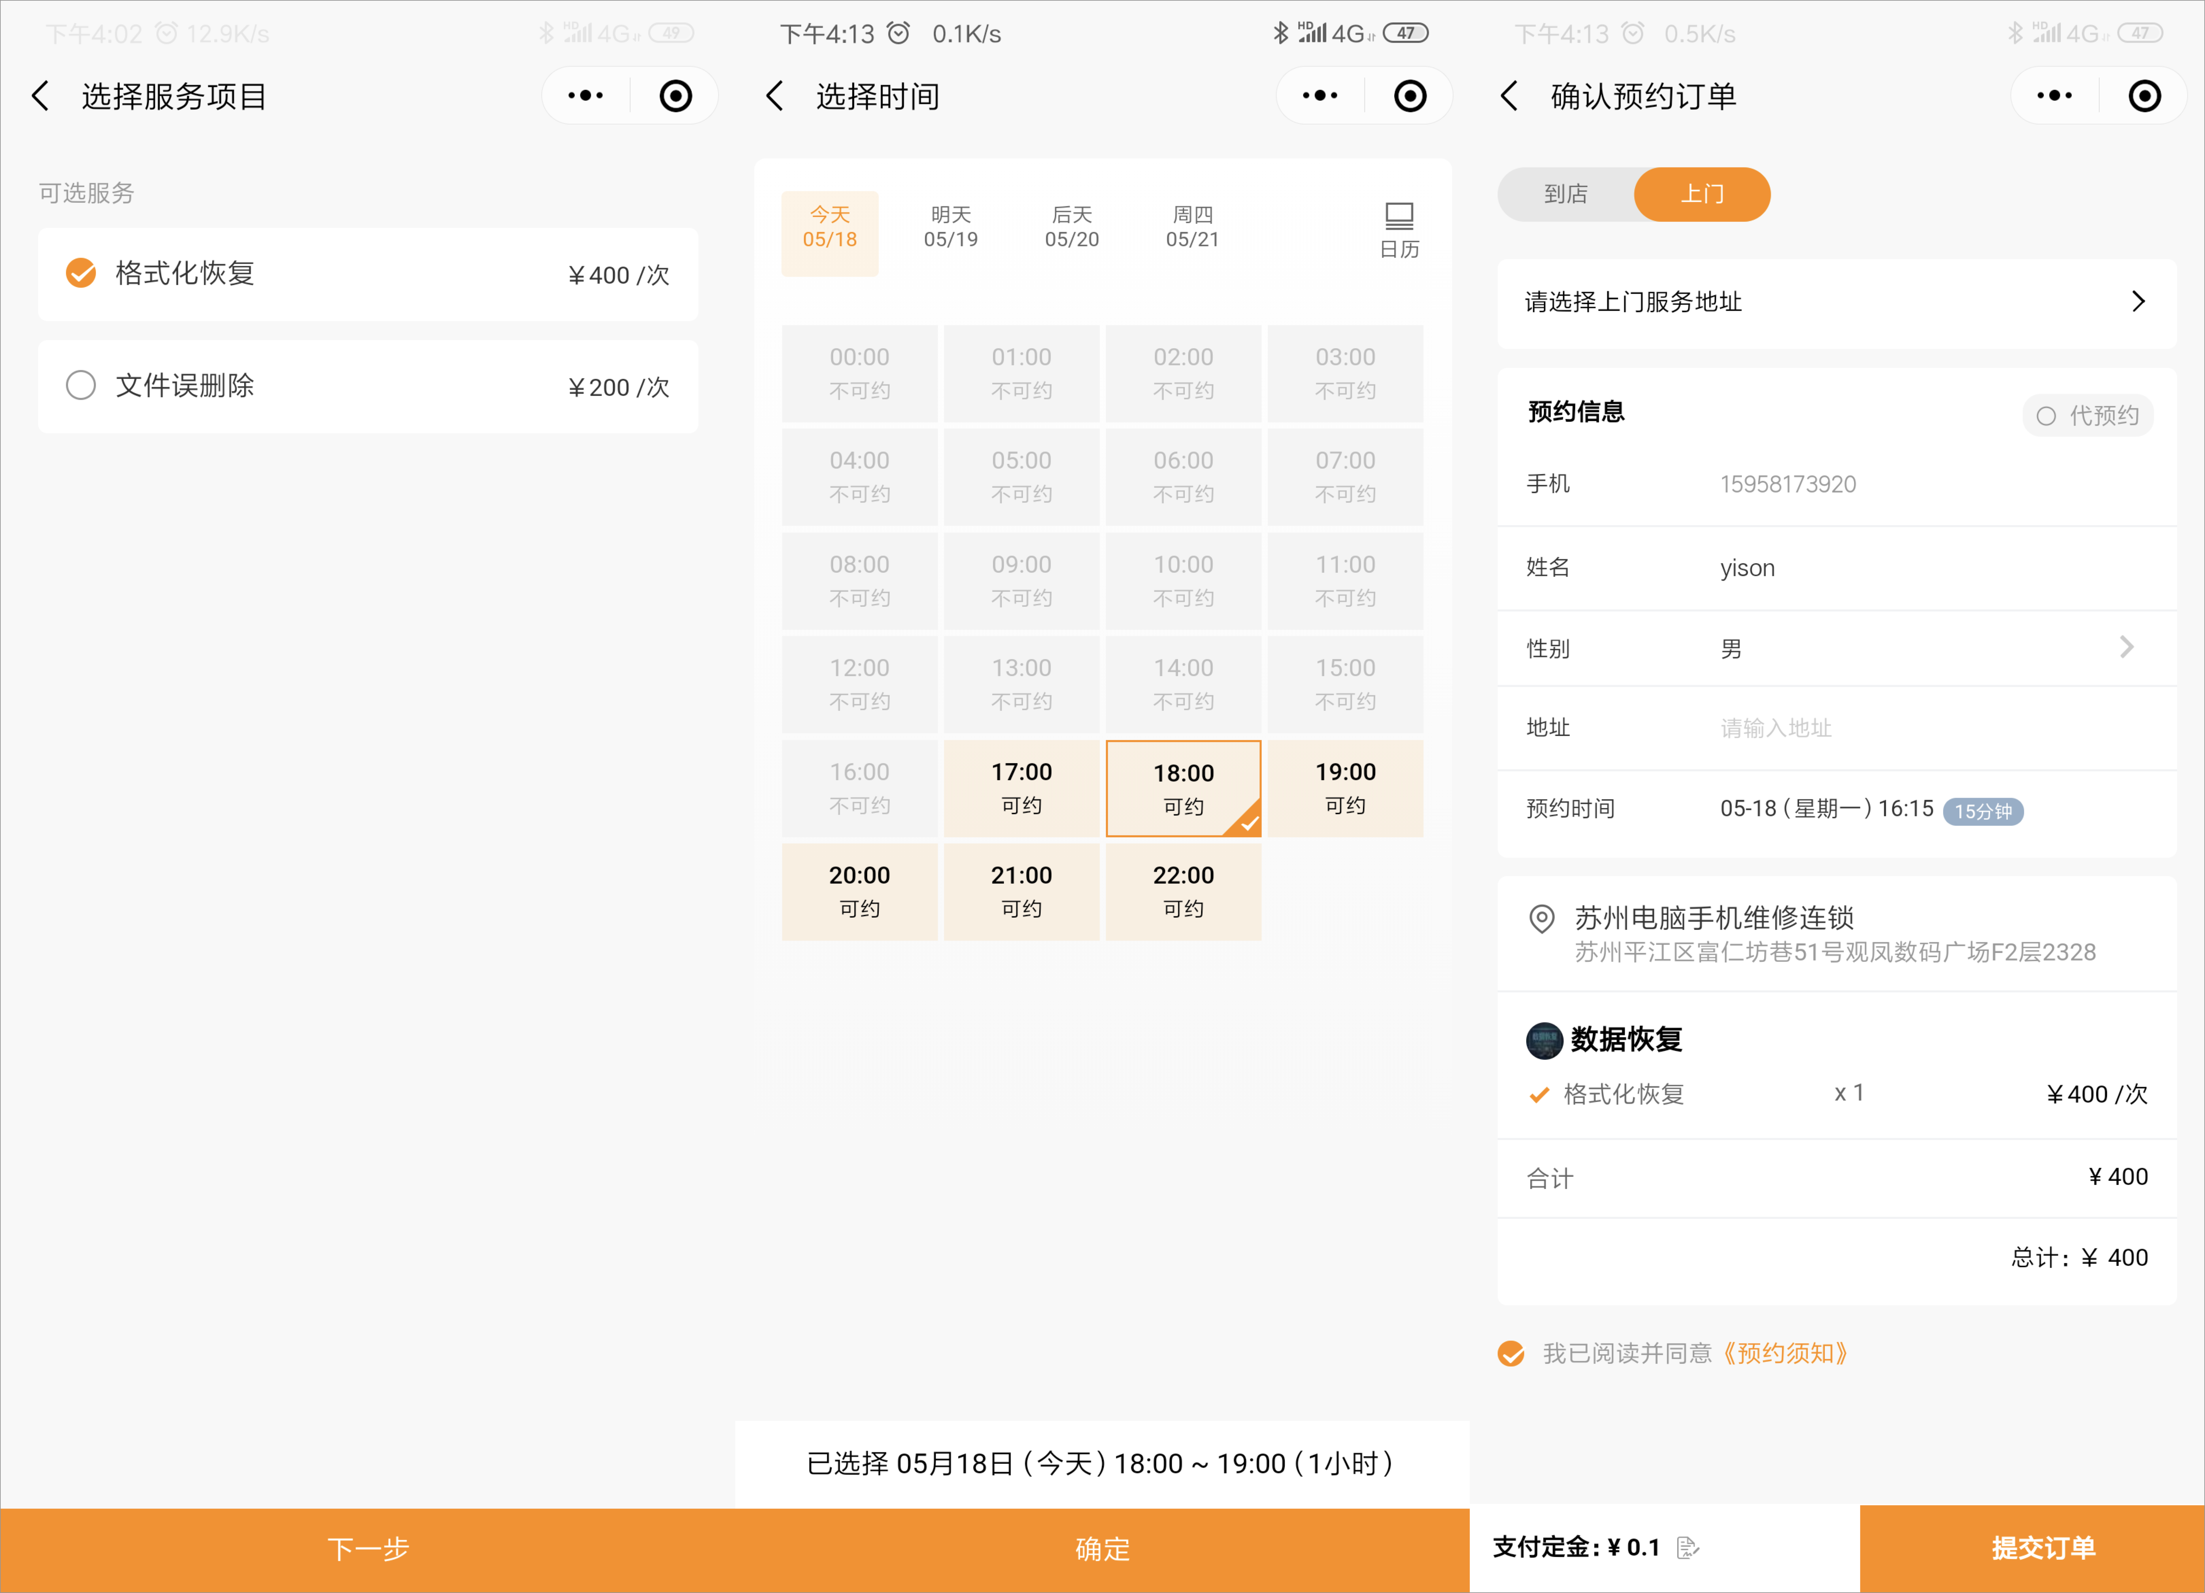The image size is (2205, 1593).
Task: Open more options on 选择时间 screen
Action: 1319,95
